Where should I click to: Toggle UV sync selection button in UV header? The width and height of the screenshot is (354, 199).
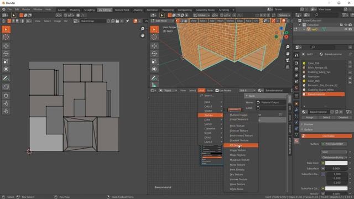pyautogui.click(x=4, y=21)
